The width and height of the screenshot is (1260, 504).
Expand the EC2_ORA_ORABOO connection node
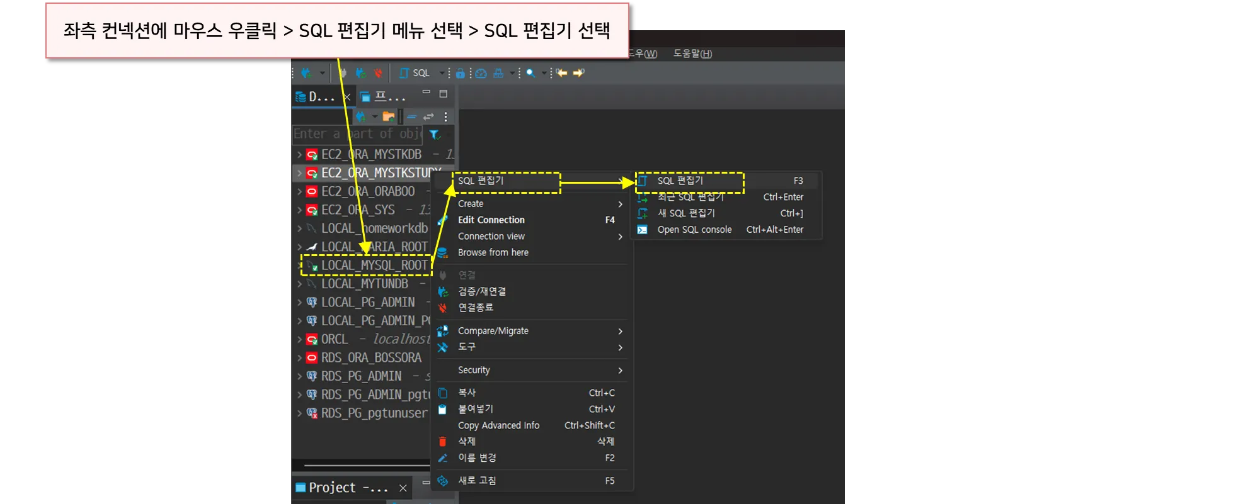[299, 191]
